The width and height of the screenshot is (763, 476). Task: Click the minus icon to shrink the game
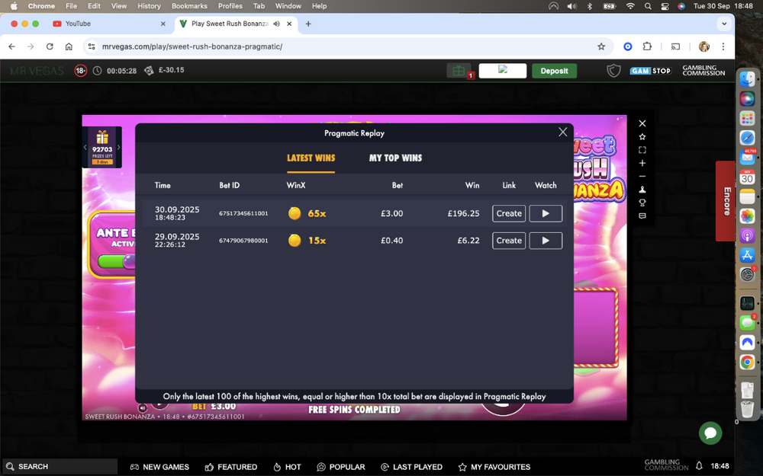click(x=642, y=177)
